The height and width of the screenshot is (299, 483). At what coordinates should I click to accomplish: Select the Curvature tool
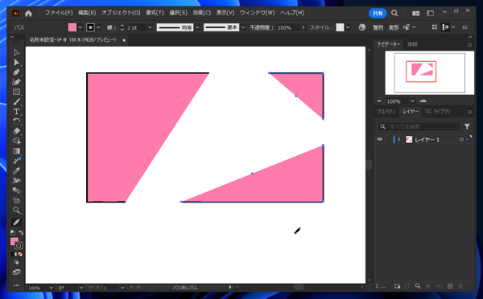pyautogui.click(x=16, y=82)
